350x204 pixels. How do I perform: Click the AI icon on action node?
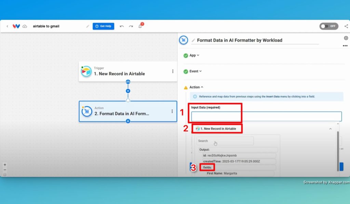coord(87,111)
